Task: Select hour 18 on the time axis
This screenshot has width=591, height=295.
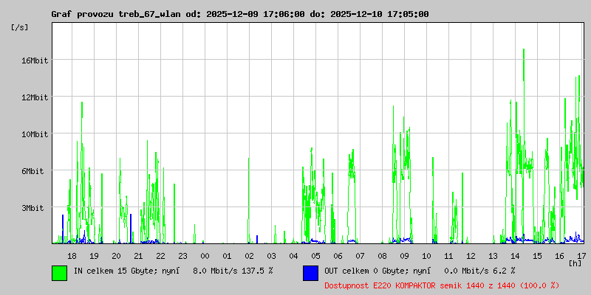Action: [x=72, y=255]
